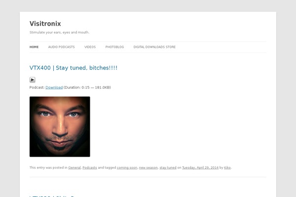This screenshot has height=197, width=296.
Task: Open the Audio Podcasts menu
Action: tap(61, 47)
